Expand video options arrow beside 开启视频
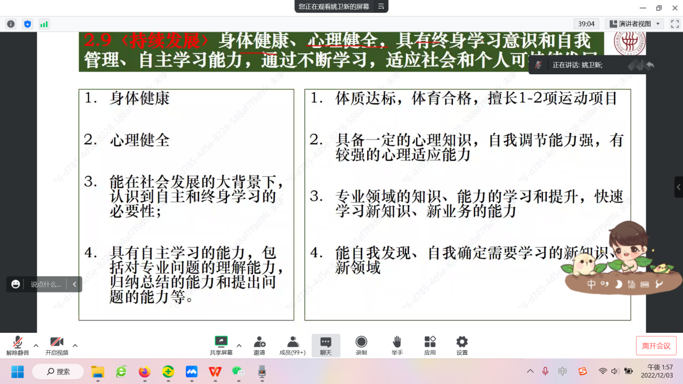This screenshot has width=683, height=384. tap(75, 345)
